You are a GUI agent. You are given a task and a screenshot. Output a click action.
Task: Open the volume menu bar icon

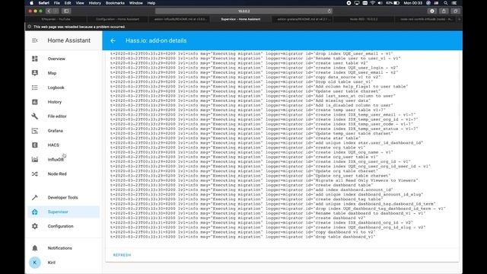pos(380,3)
